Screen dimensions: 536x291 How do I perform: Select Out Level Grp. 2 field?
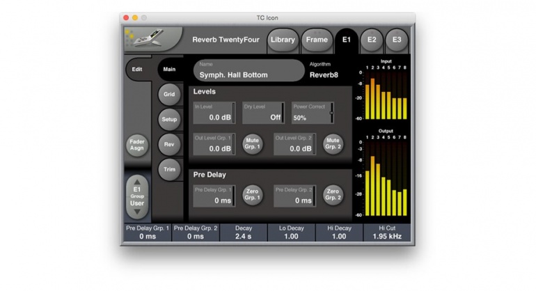pyautogui.click(x=294, y=144)
